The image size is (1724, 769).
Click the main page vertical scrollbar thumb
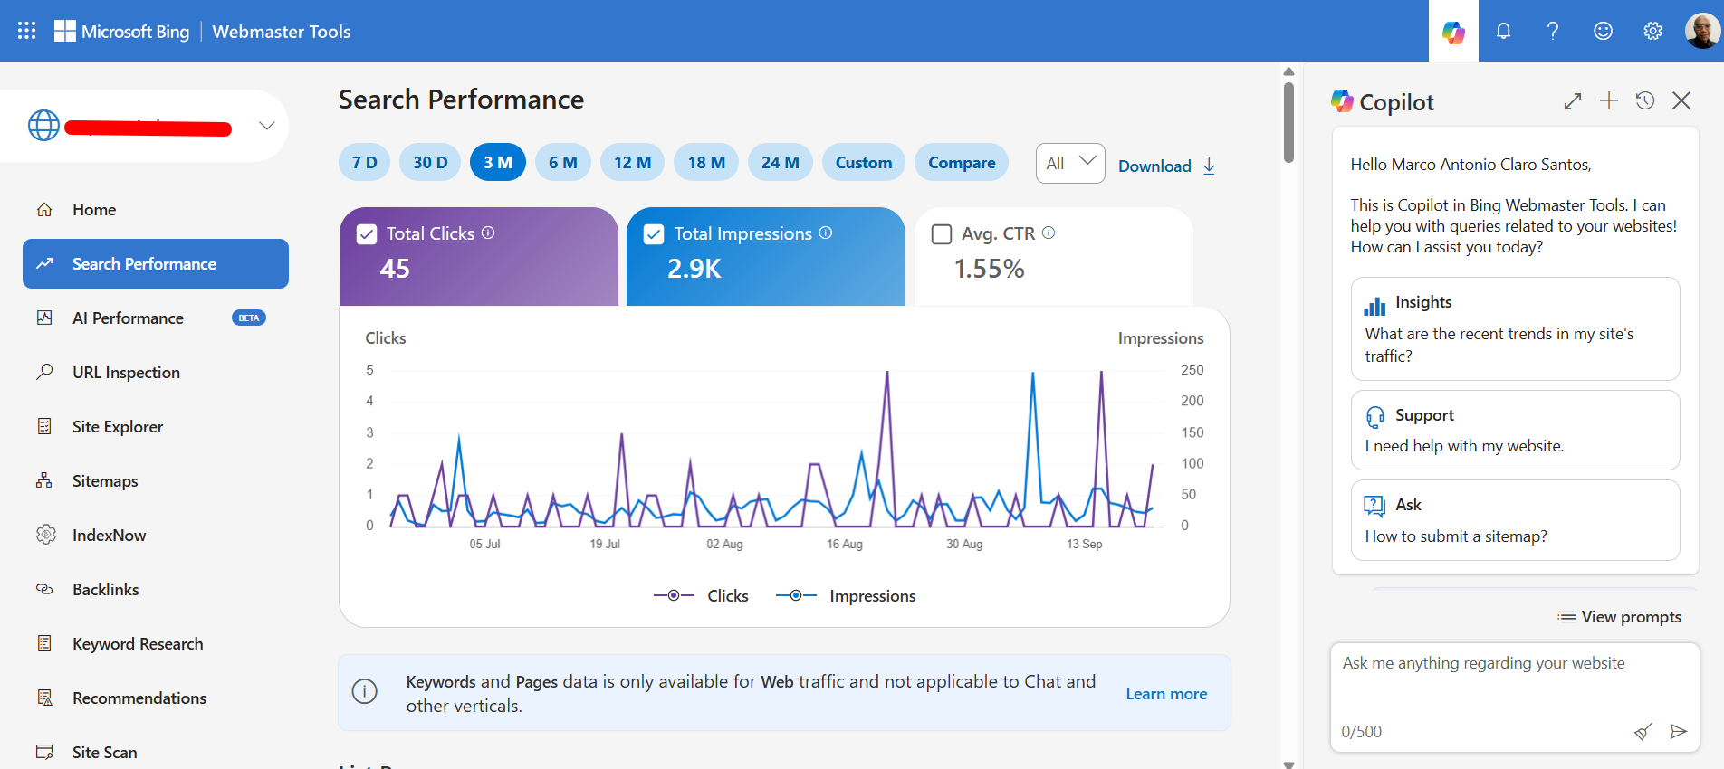1288,122
